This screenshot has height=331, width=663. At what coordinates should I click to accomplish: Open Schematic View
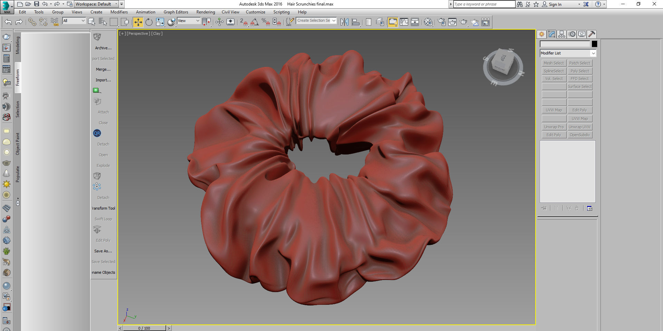tap(415, 22)
